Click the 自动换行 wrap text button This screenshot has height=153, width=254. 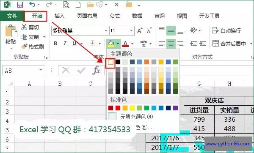pyautogui.click(x=226, y=30)
